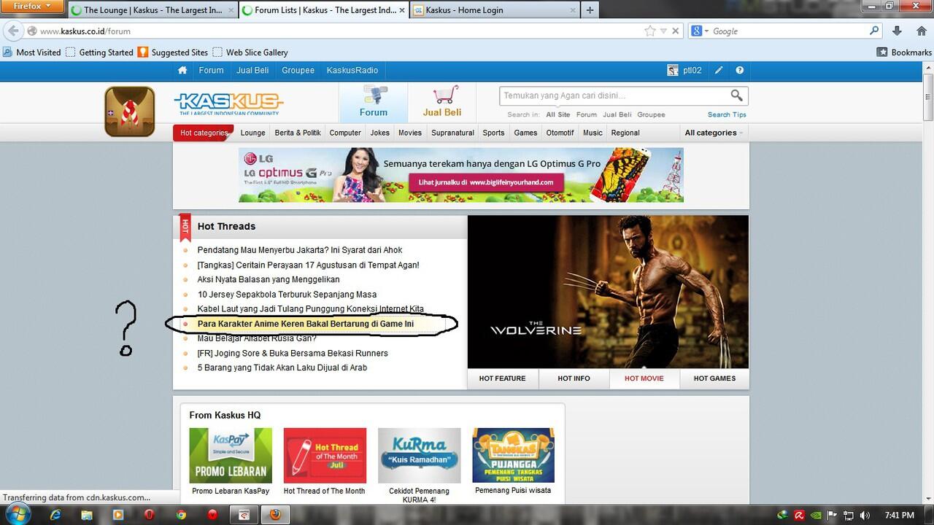Open Windows Explorer folder in taskbar
Viewport: 934px width, 525px height.
point(87,515)
